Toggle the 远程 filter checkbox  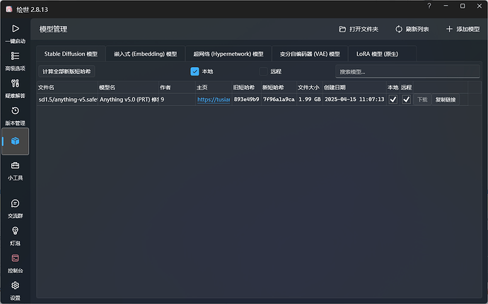263,71
